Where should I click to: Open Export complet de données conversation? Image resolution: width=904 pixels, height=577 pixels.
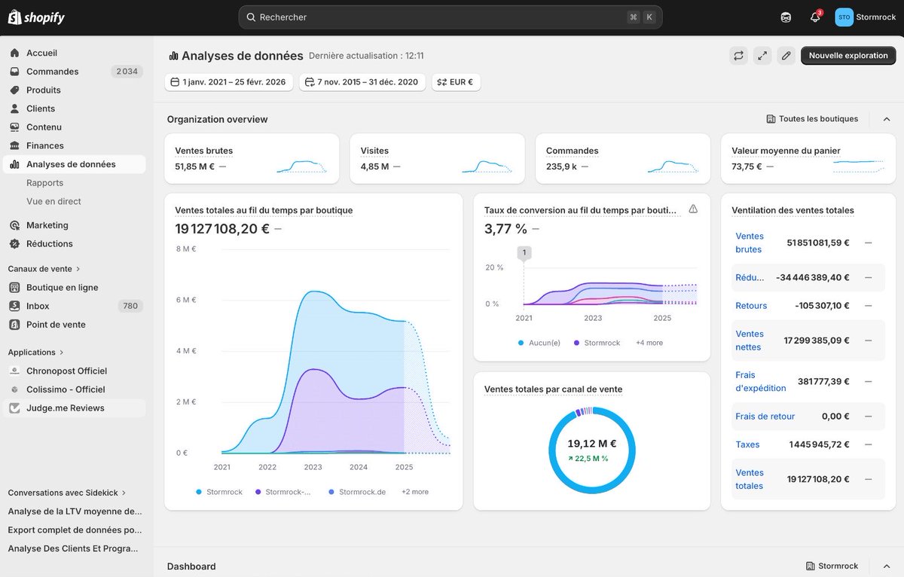[x=75, y=530]
